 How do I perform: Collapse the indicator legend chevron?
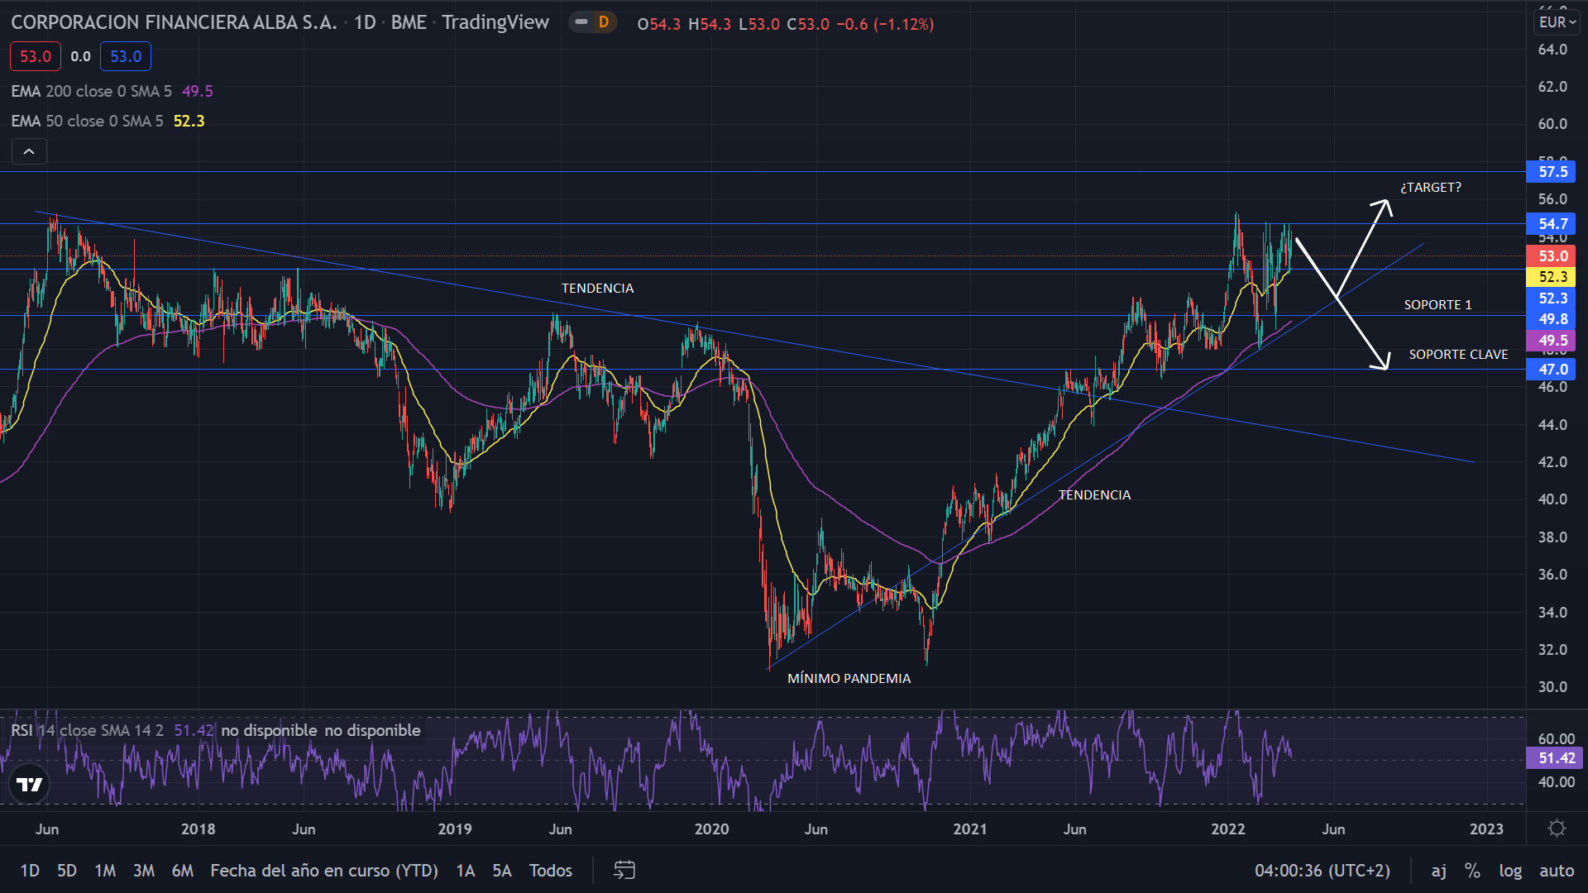point(29,151)
